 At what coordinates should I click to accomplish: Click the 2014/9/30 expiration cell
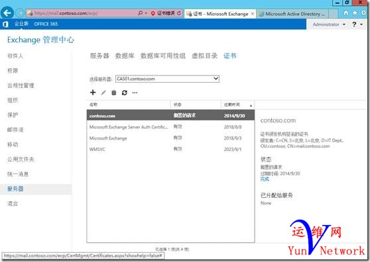pyautogui.click(x=234, y=116)
